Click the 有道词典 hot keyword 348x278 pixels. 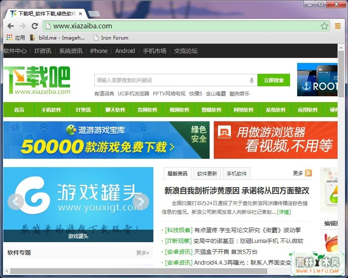104,94
